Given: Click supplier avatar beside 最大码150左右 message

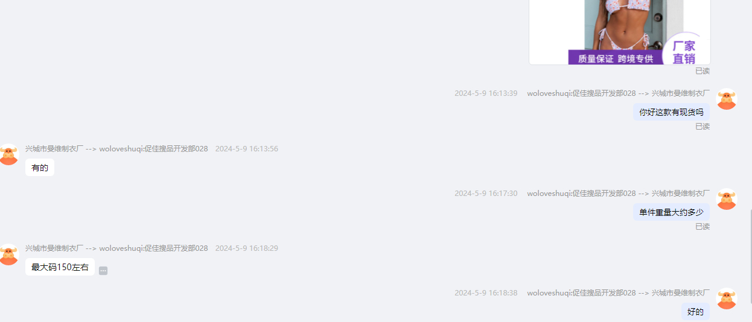Looking at the screenshot, I should click(x=8, y=254).
